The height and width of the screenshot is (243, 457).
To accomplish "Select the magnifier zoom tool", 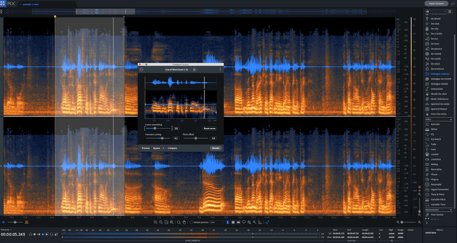I will click(x=179, y=222).
